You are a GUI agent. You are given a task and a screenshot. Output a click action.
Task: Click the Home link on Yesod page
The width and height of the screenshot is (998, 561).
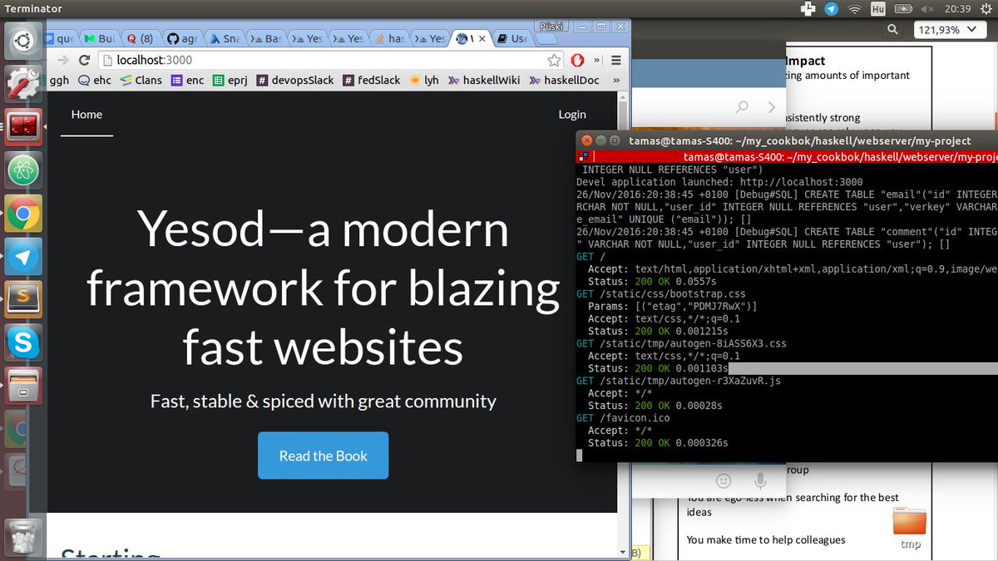86,114
